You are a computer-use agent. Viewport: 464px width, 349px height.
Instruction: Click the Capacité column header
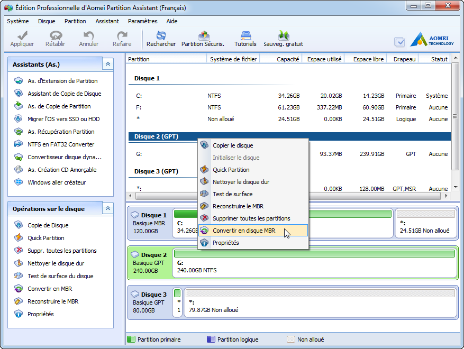(x=288, y=59)
